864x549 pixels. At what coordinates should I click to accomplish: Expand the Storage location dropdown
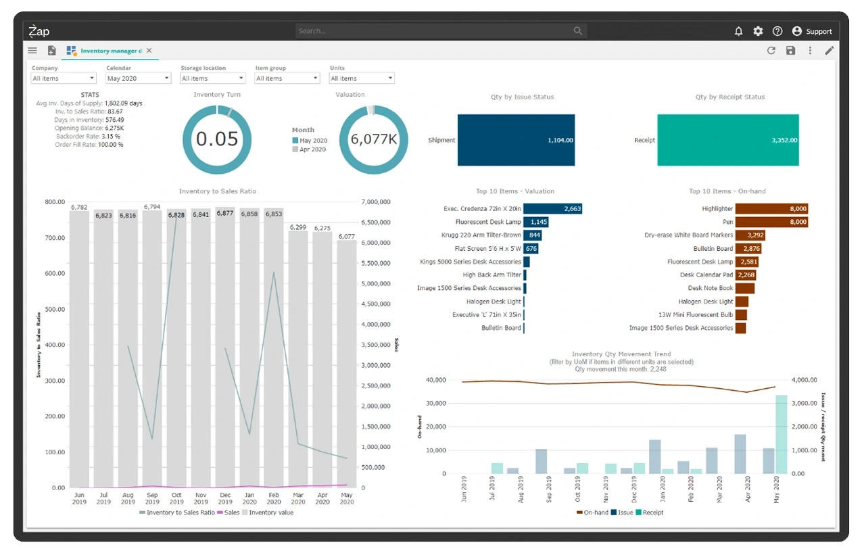(213, 78)
